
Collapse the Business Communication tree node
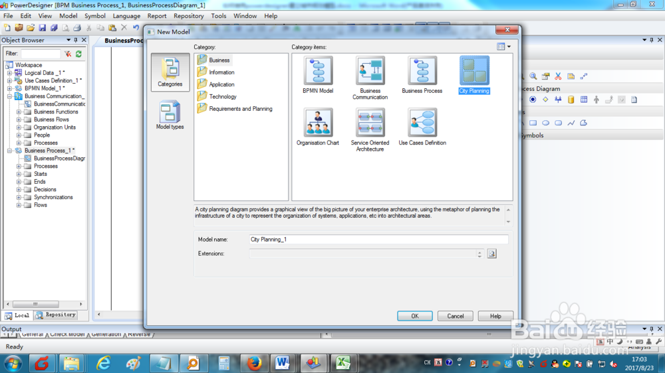[x=9, y=96]
